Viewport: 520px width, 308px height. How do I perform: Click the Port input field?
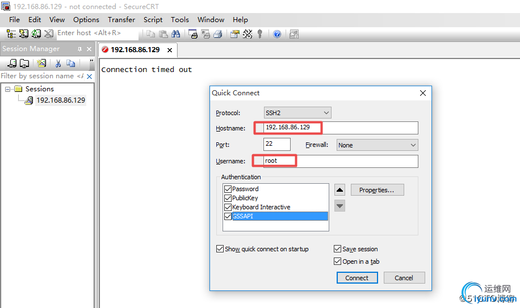[277, 145]
